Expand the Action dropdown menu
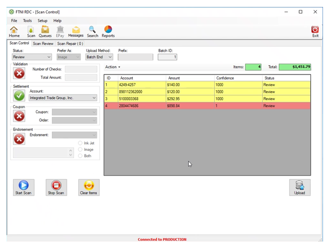The height and width of the screenshot is (245, 329). pyautogui.click(x=113, y=67)
